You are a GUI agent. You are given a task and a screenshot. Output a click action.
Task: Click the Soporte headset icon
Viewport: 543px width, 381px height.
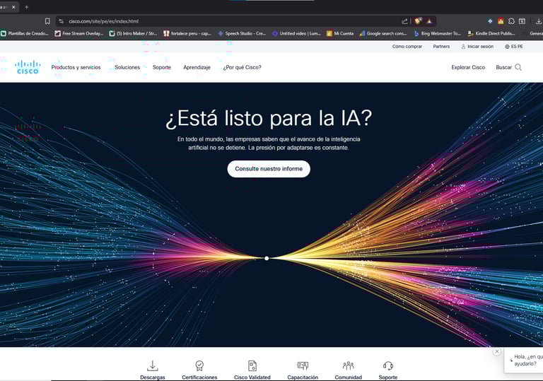[388, 365]
